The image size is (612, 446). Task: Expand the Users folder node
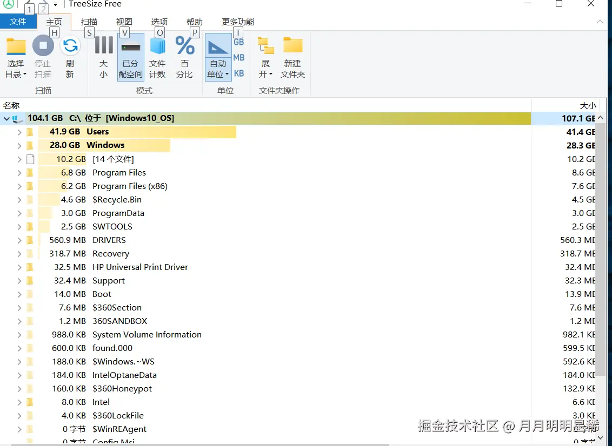coord(19,132)
